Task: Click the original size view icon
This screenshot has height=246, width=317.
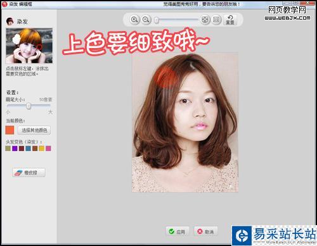Action: tap(216, 20)
